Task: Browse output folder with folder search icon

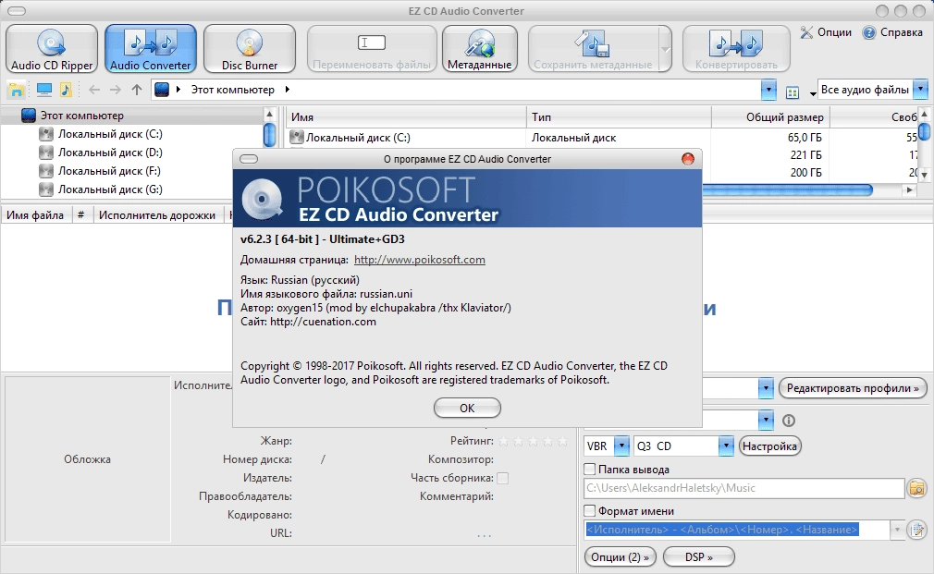Action: point(917,488)
